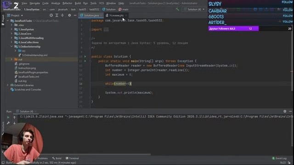
Task: Open Project panel settings gear
Action: [x=69, y=15]
